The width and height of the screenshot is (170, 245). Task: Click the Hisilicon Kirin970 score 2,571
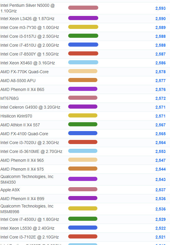click(x=161, y=116)
